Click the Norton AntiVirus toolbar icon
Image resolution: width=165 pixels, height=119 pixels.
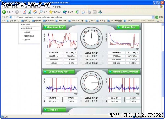pos(158,20)
